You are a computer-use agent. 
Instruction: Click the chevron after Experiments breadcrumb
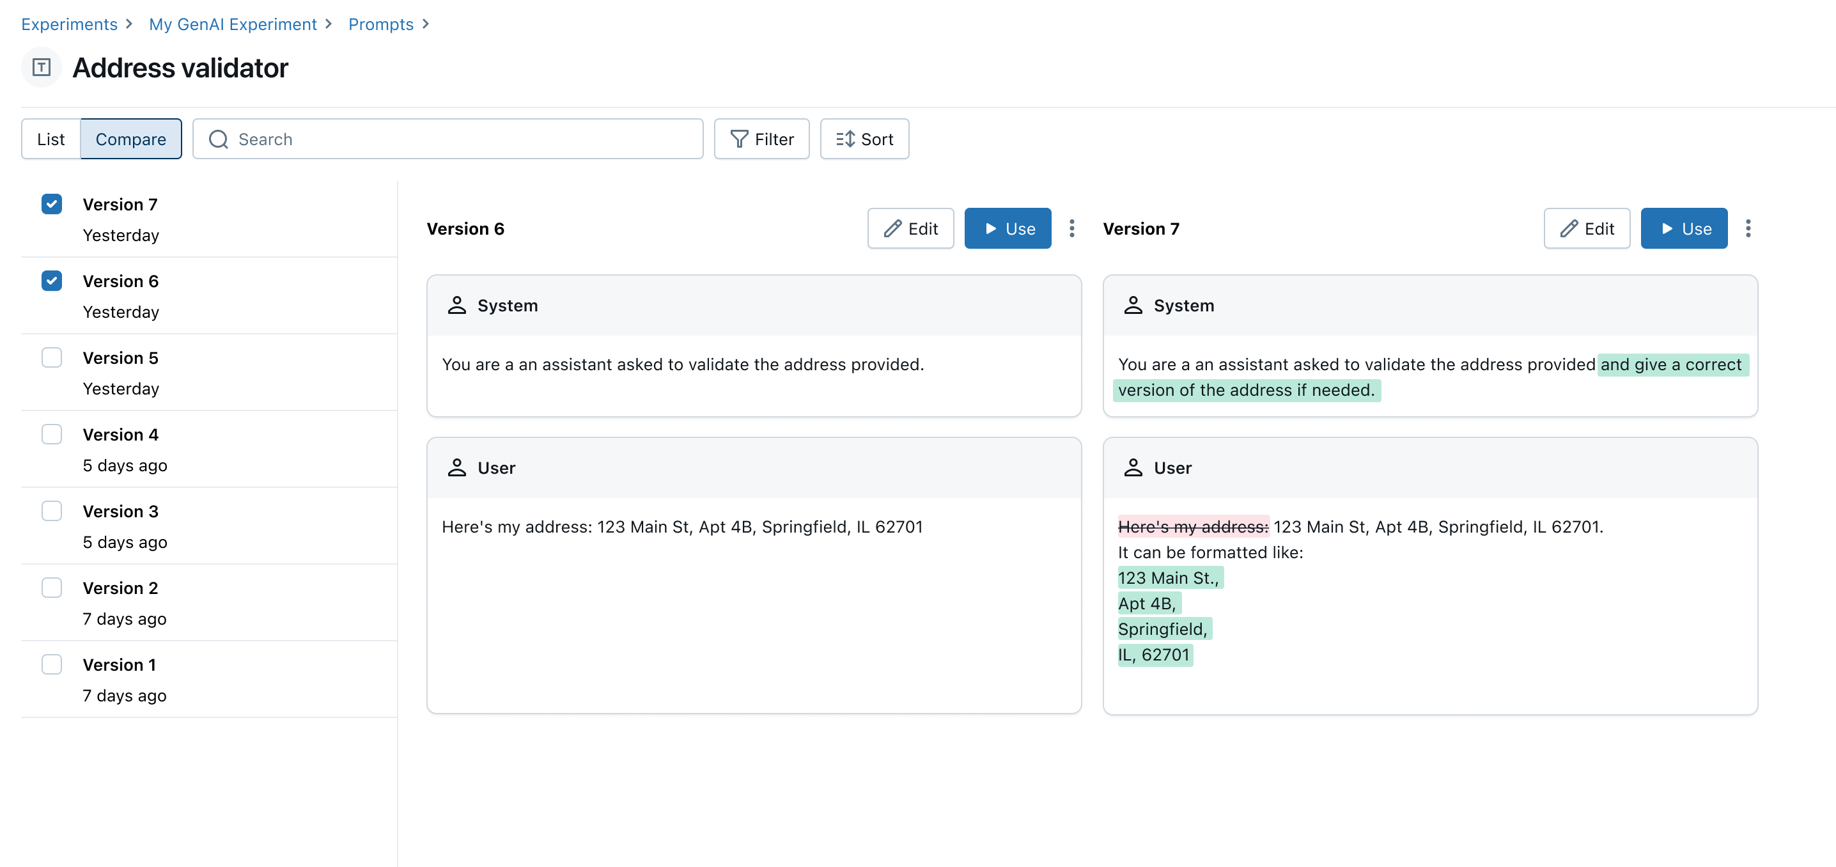[129, 24]
